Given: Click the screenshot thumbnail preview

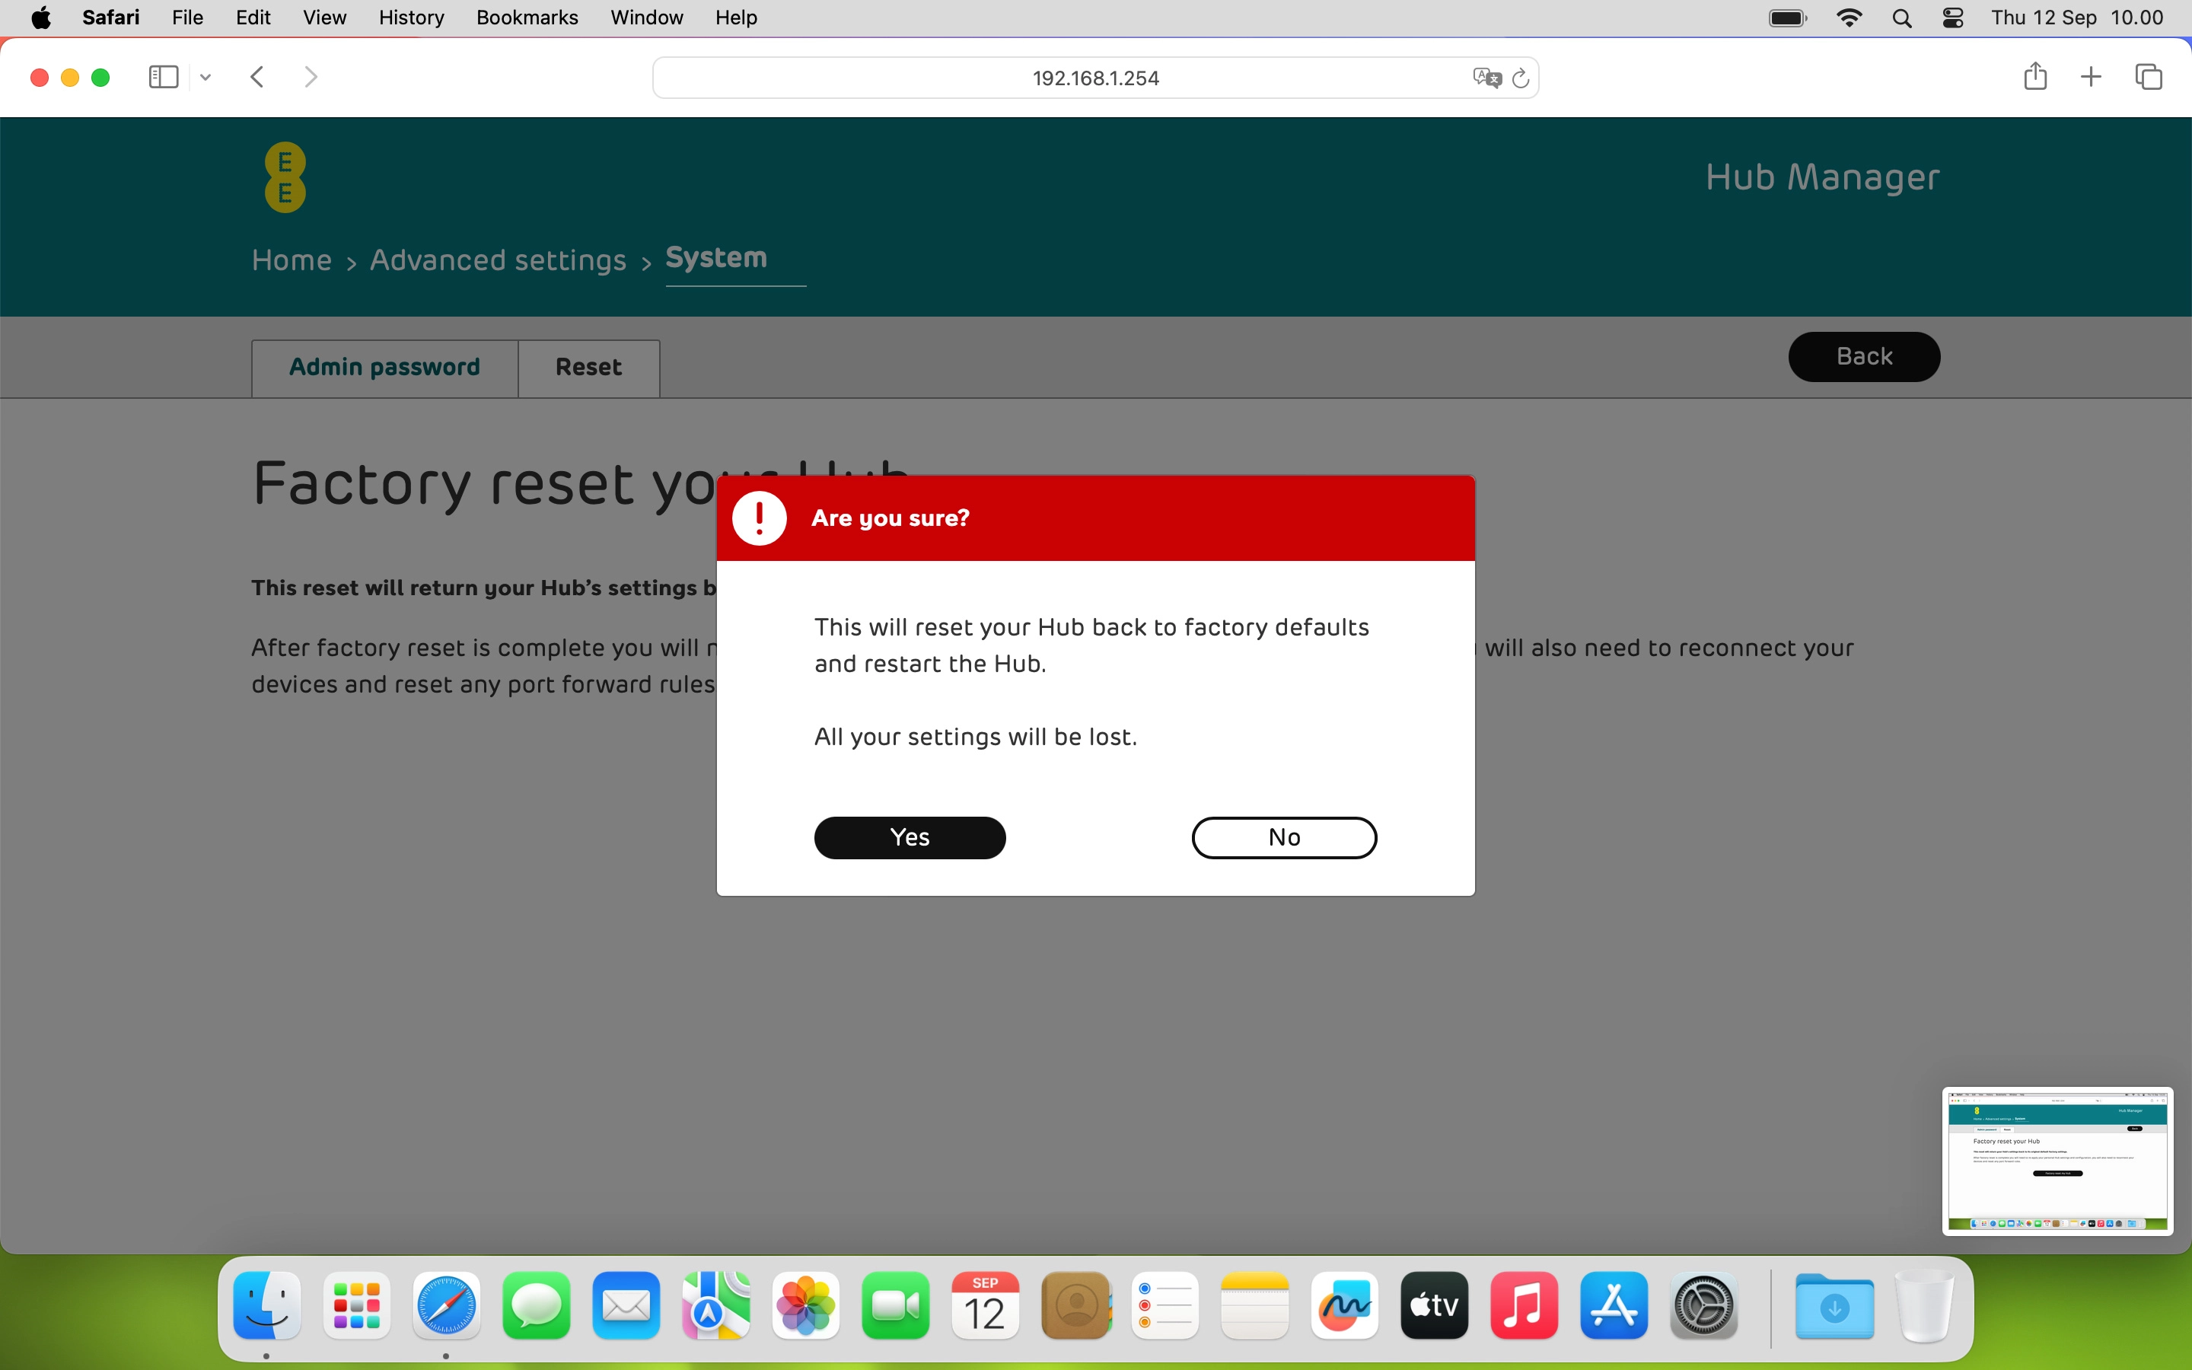Looking at the screenshot, I should point(2057,1161).
